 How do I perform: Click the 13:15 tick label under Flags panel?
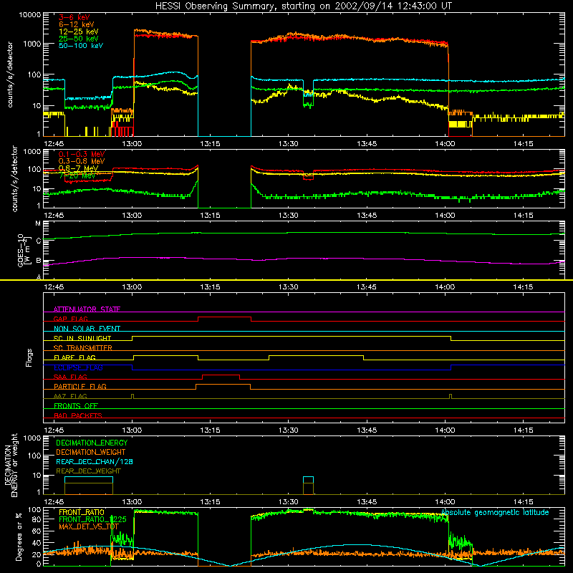tap(210, 430)
